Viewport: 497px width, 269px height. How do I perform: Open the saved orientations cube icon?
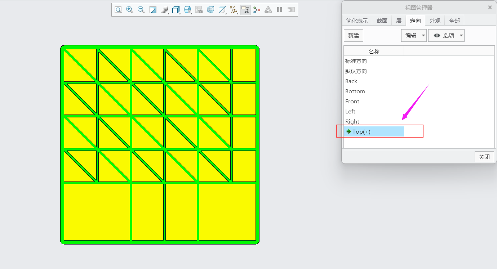point(176,10)
